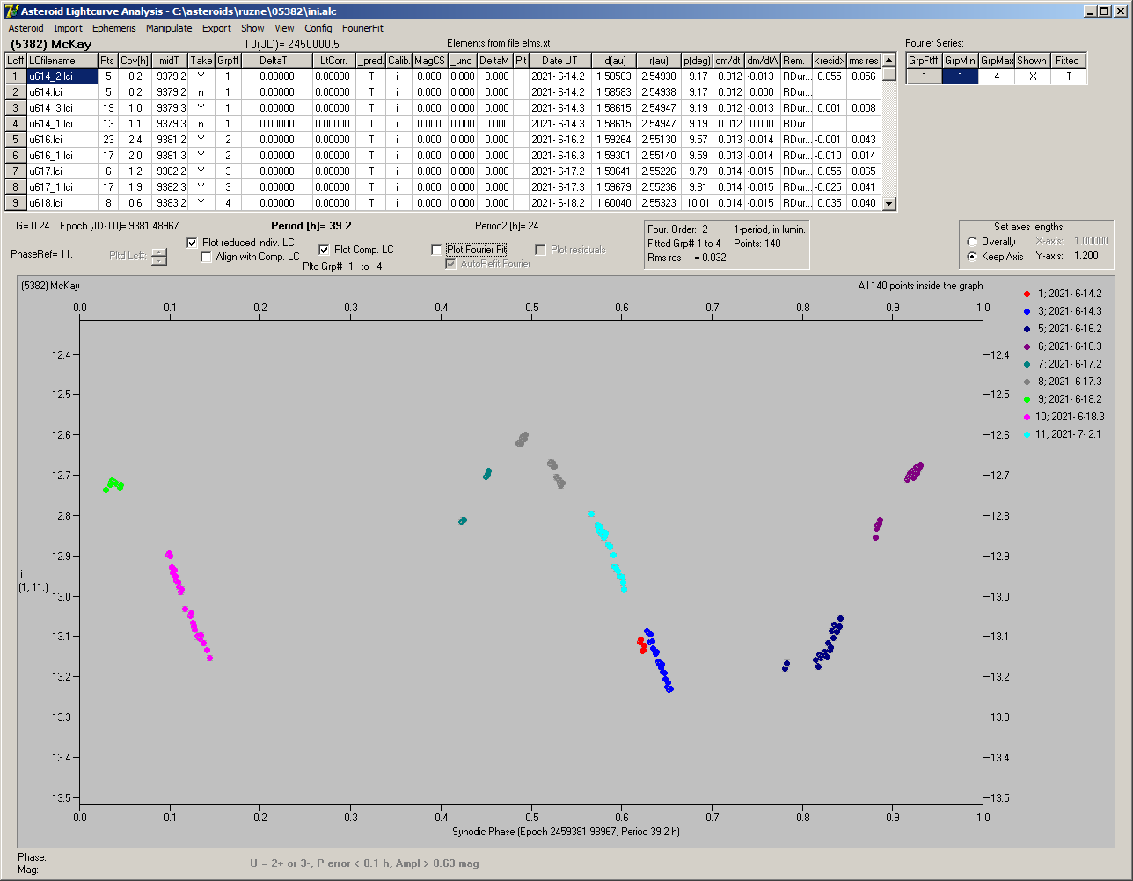Select file u614_2.lci cell
Screen dimensions: 1133x881
coord(62,76)
